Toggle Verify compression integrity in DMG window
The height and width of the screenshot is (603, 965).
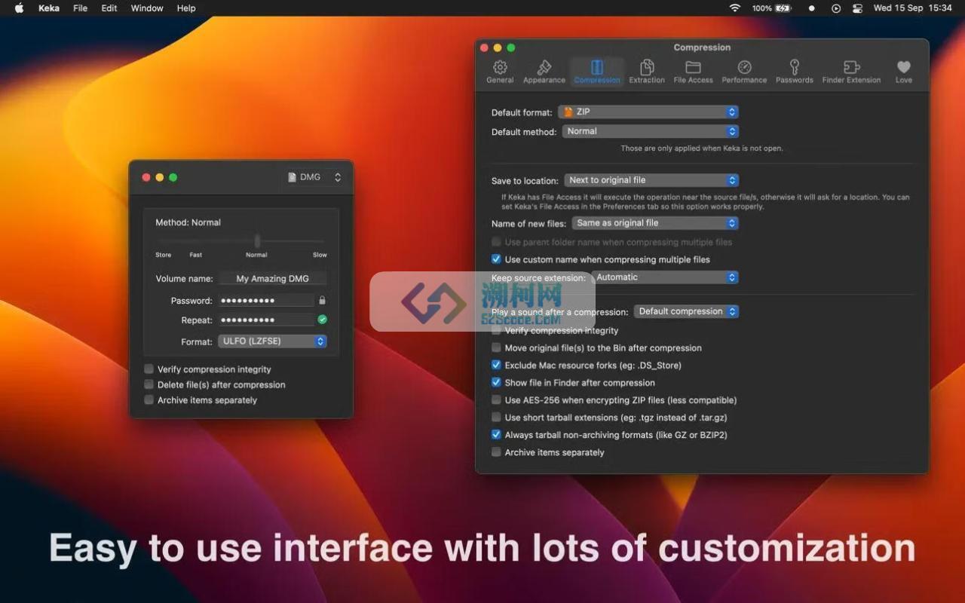click(149, 369)
